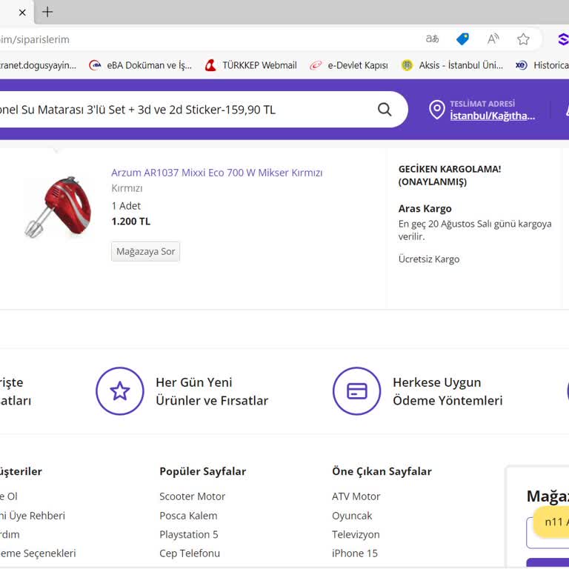Open Televizyon page link
Viewport: 569px width, 569px height.
pyautogui.click(x=356, y=534)
